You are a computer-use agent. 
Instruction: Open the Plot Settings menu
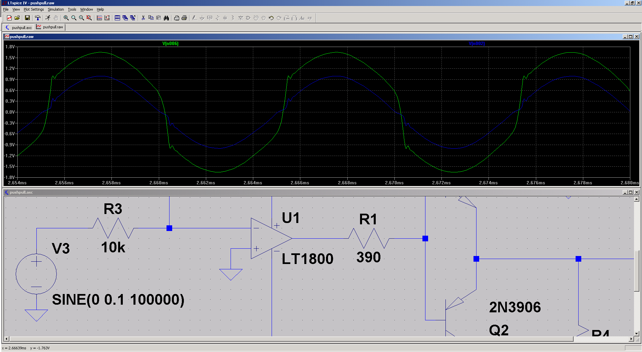[x=34, y=9]
